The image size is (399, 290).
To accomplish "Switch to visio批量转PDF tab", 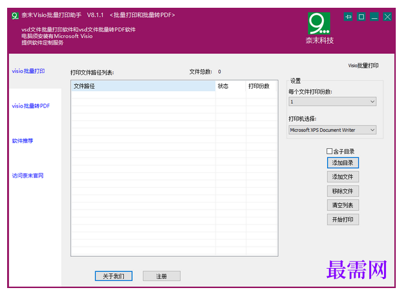I will click(x=31, y=106).
